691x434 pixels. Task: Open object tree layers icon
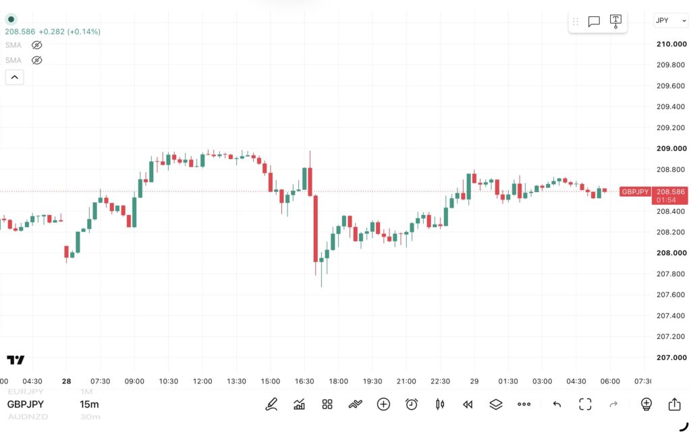[x=496, y=404]
